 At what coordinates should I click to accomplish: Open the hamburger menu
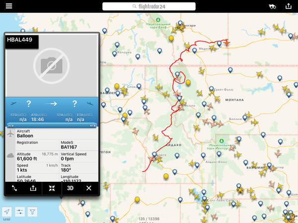click(9, 6)
